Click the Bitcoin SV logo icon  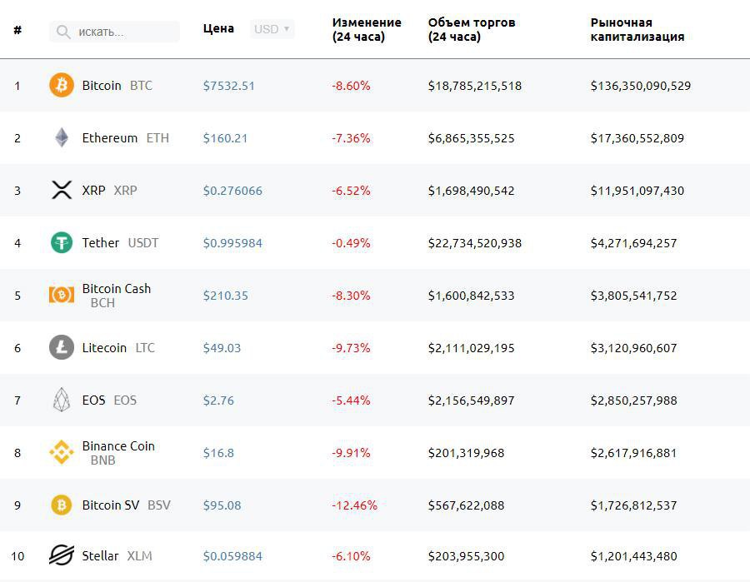tap(62, 505)
